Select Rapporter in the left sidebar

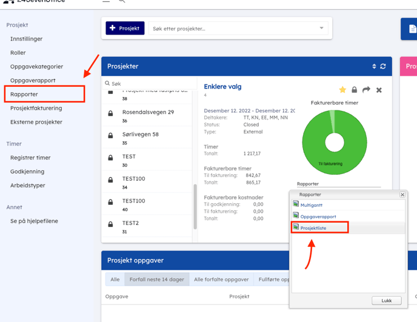[x=24, y=95]
